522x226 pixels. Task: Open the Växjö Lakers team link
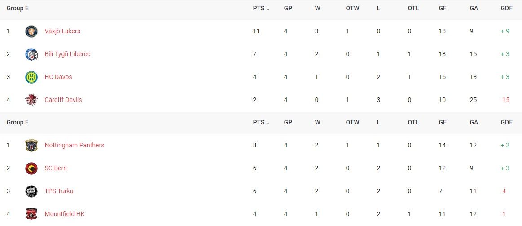pos(62,31)
